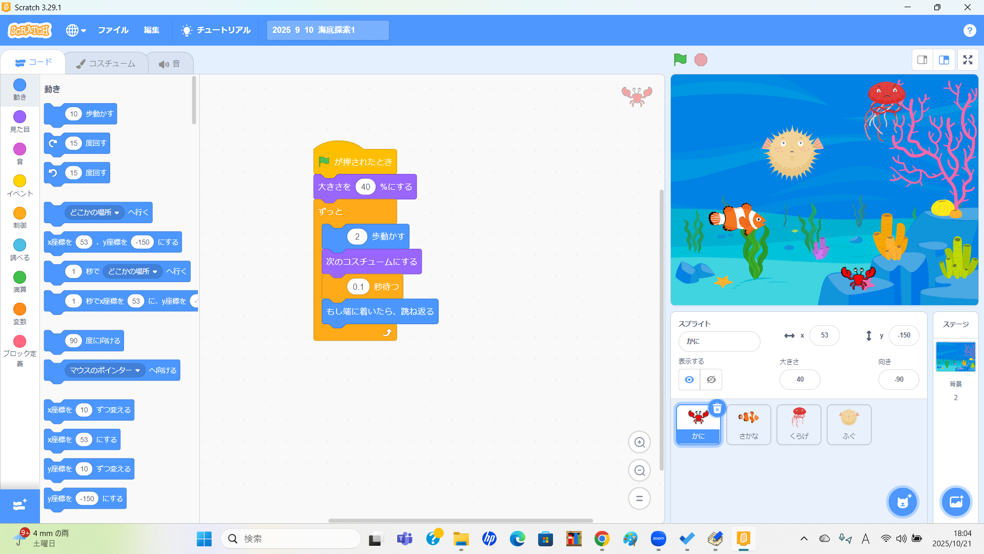Switch to small stage layout
Image resolution: width=984 pixels, height=554 pixels.
click(x=922, y=60)
